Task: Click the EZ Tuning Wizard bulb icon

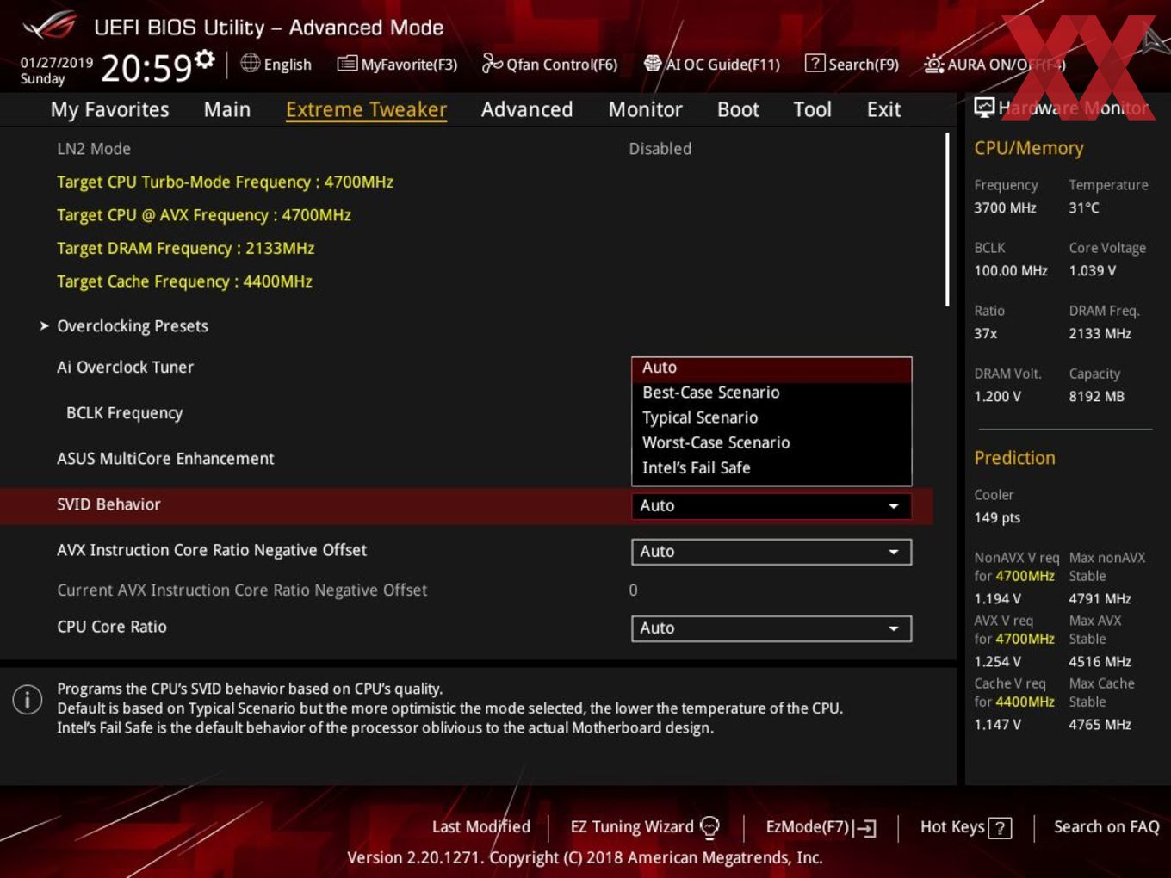Action: pos(709,827)
